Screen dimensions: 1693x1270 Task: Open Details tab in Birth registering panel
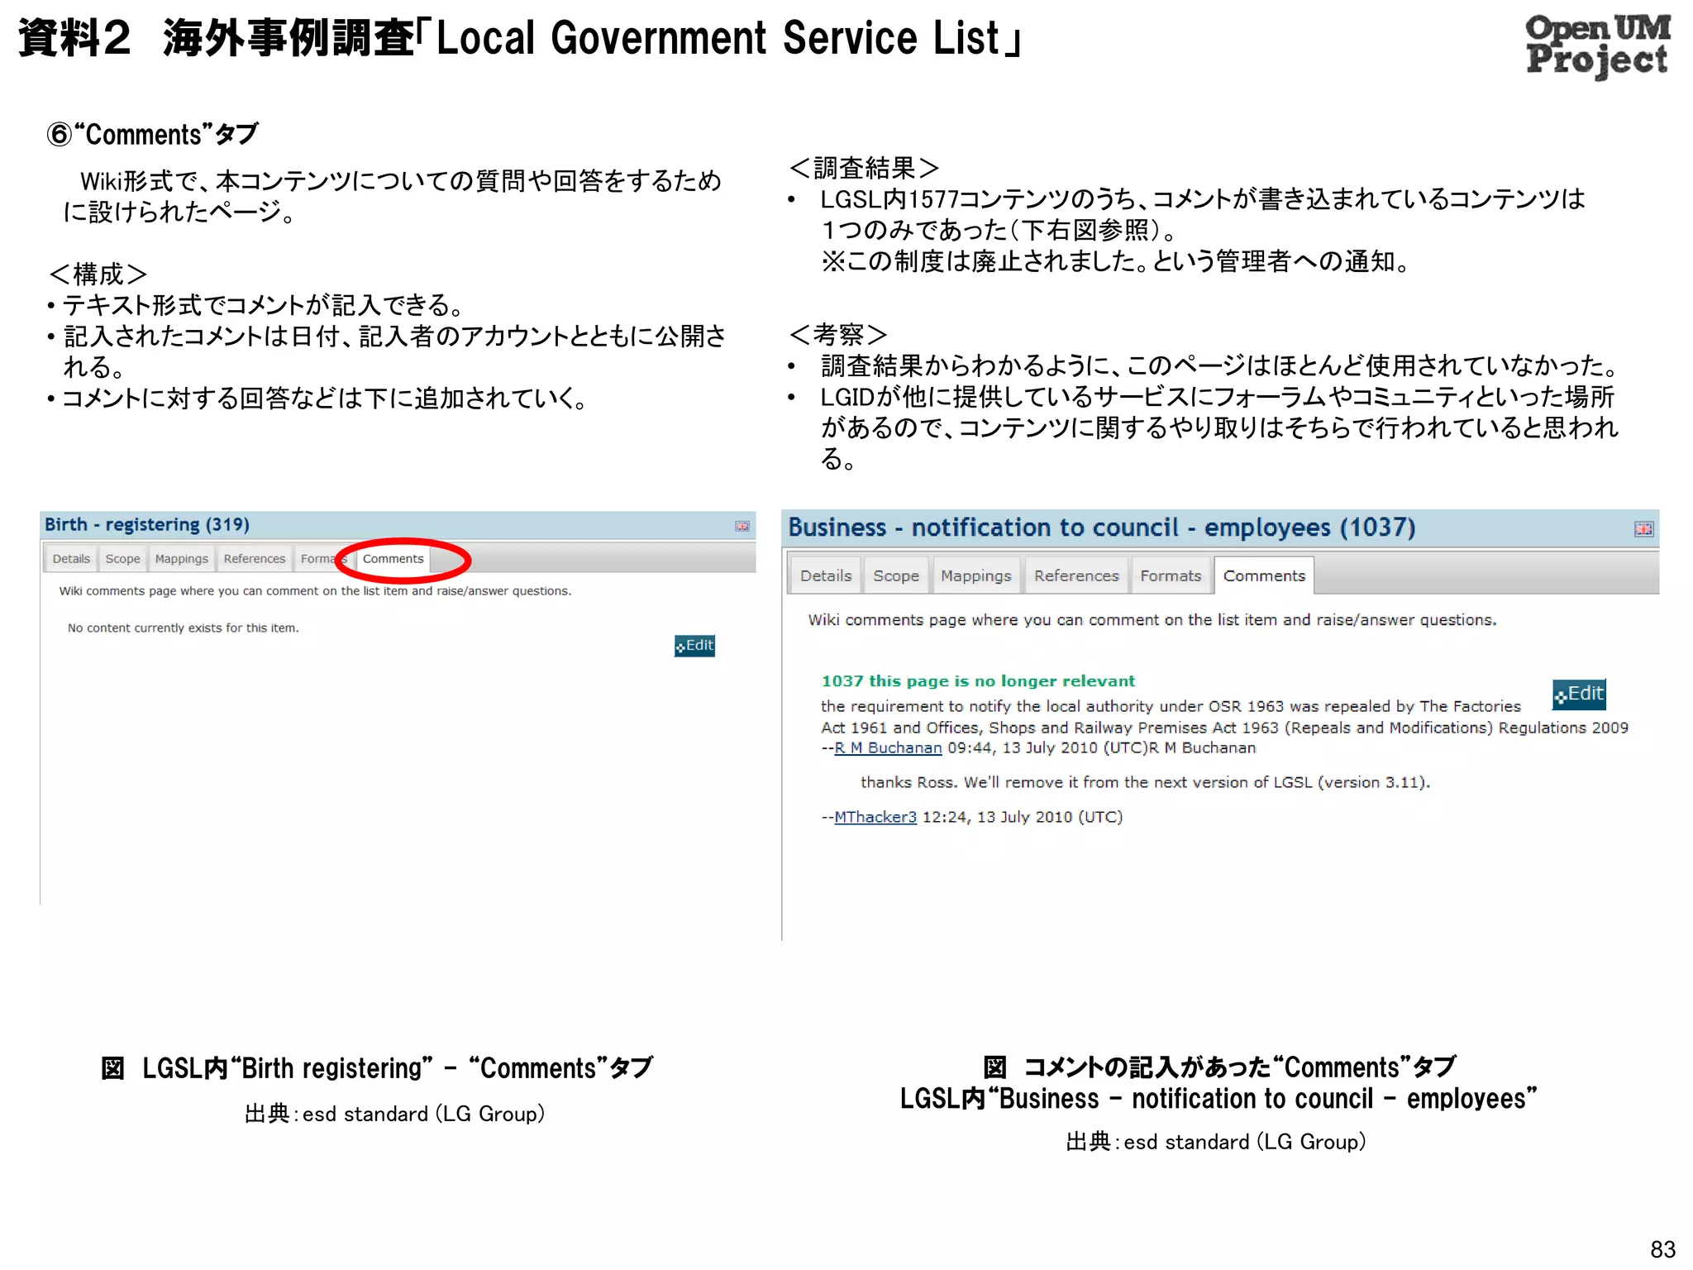(x=71, y=559)
